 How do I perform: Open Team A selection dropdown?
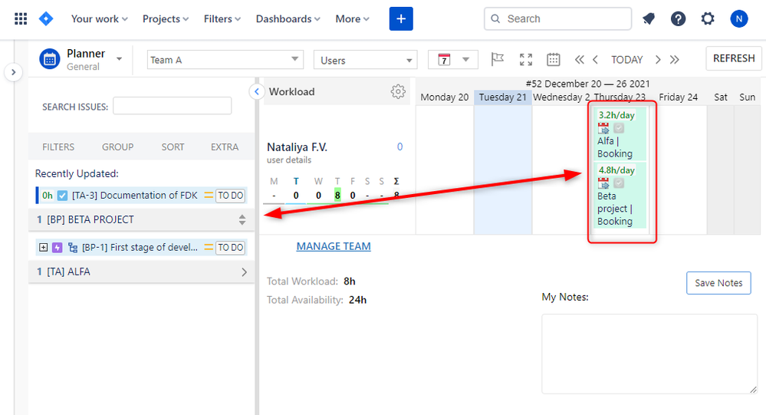tap(225, 60)
